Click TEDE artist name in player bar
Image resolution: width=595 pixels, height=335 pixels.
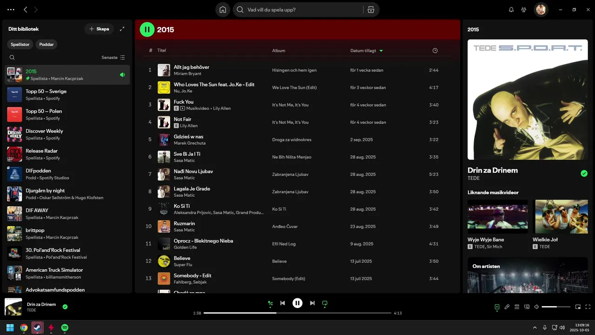tap(32, 310)
